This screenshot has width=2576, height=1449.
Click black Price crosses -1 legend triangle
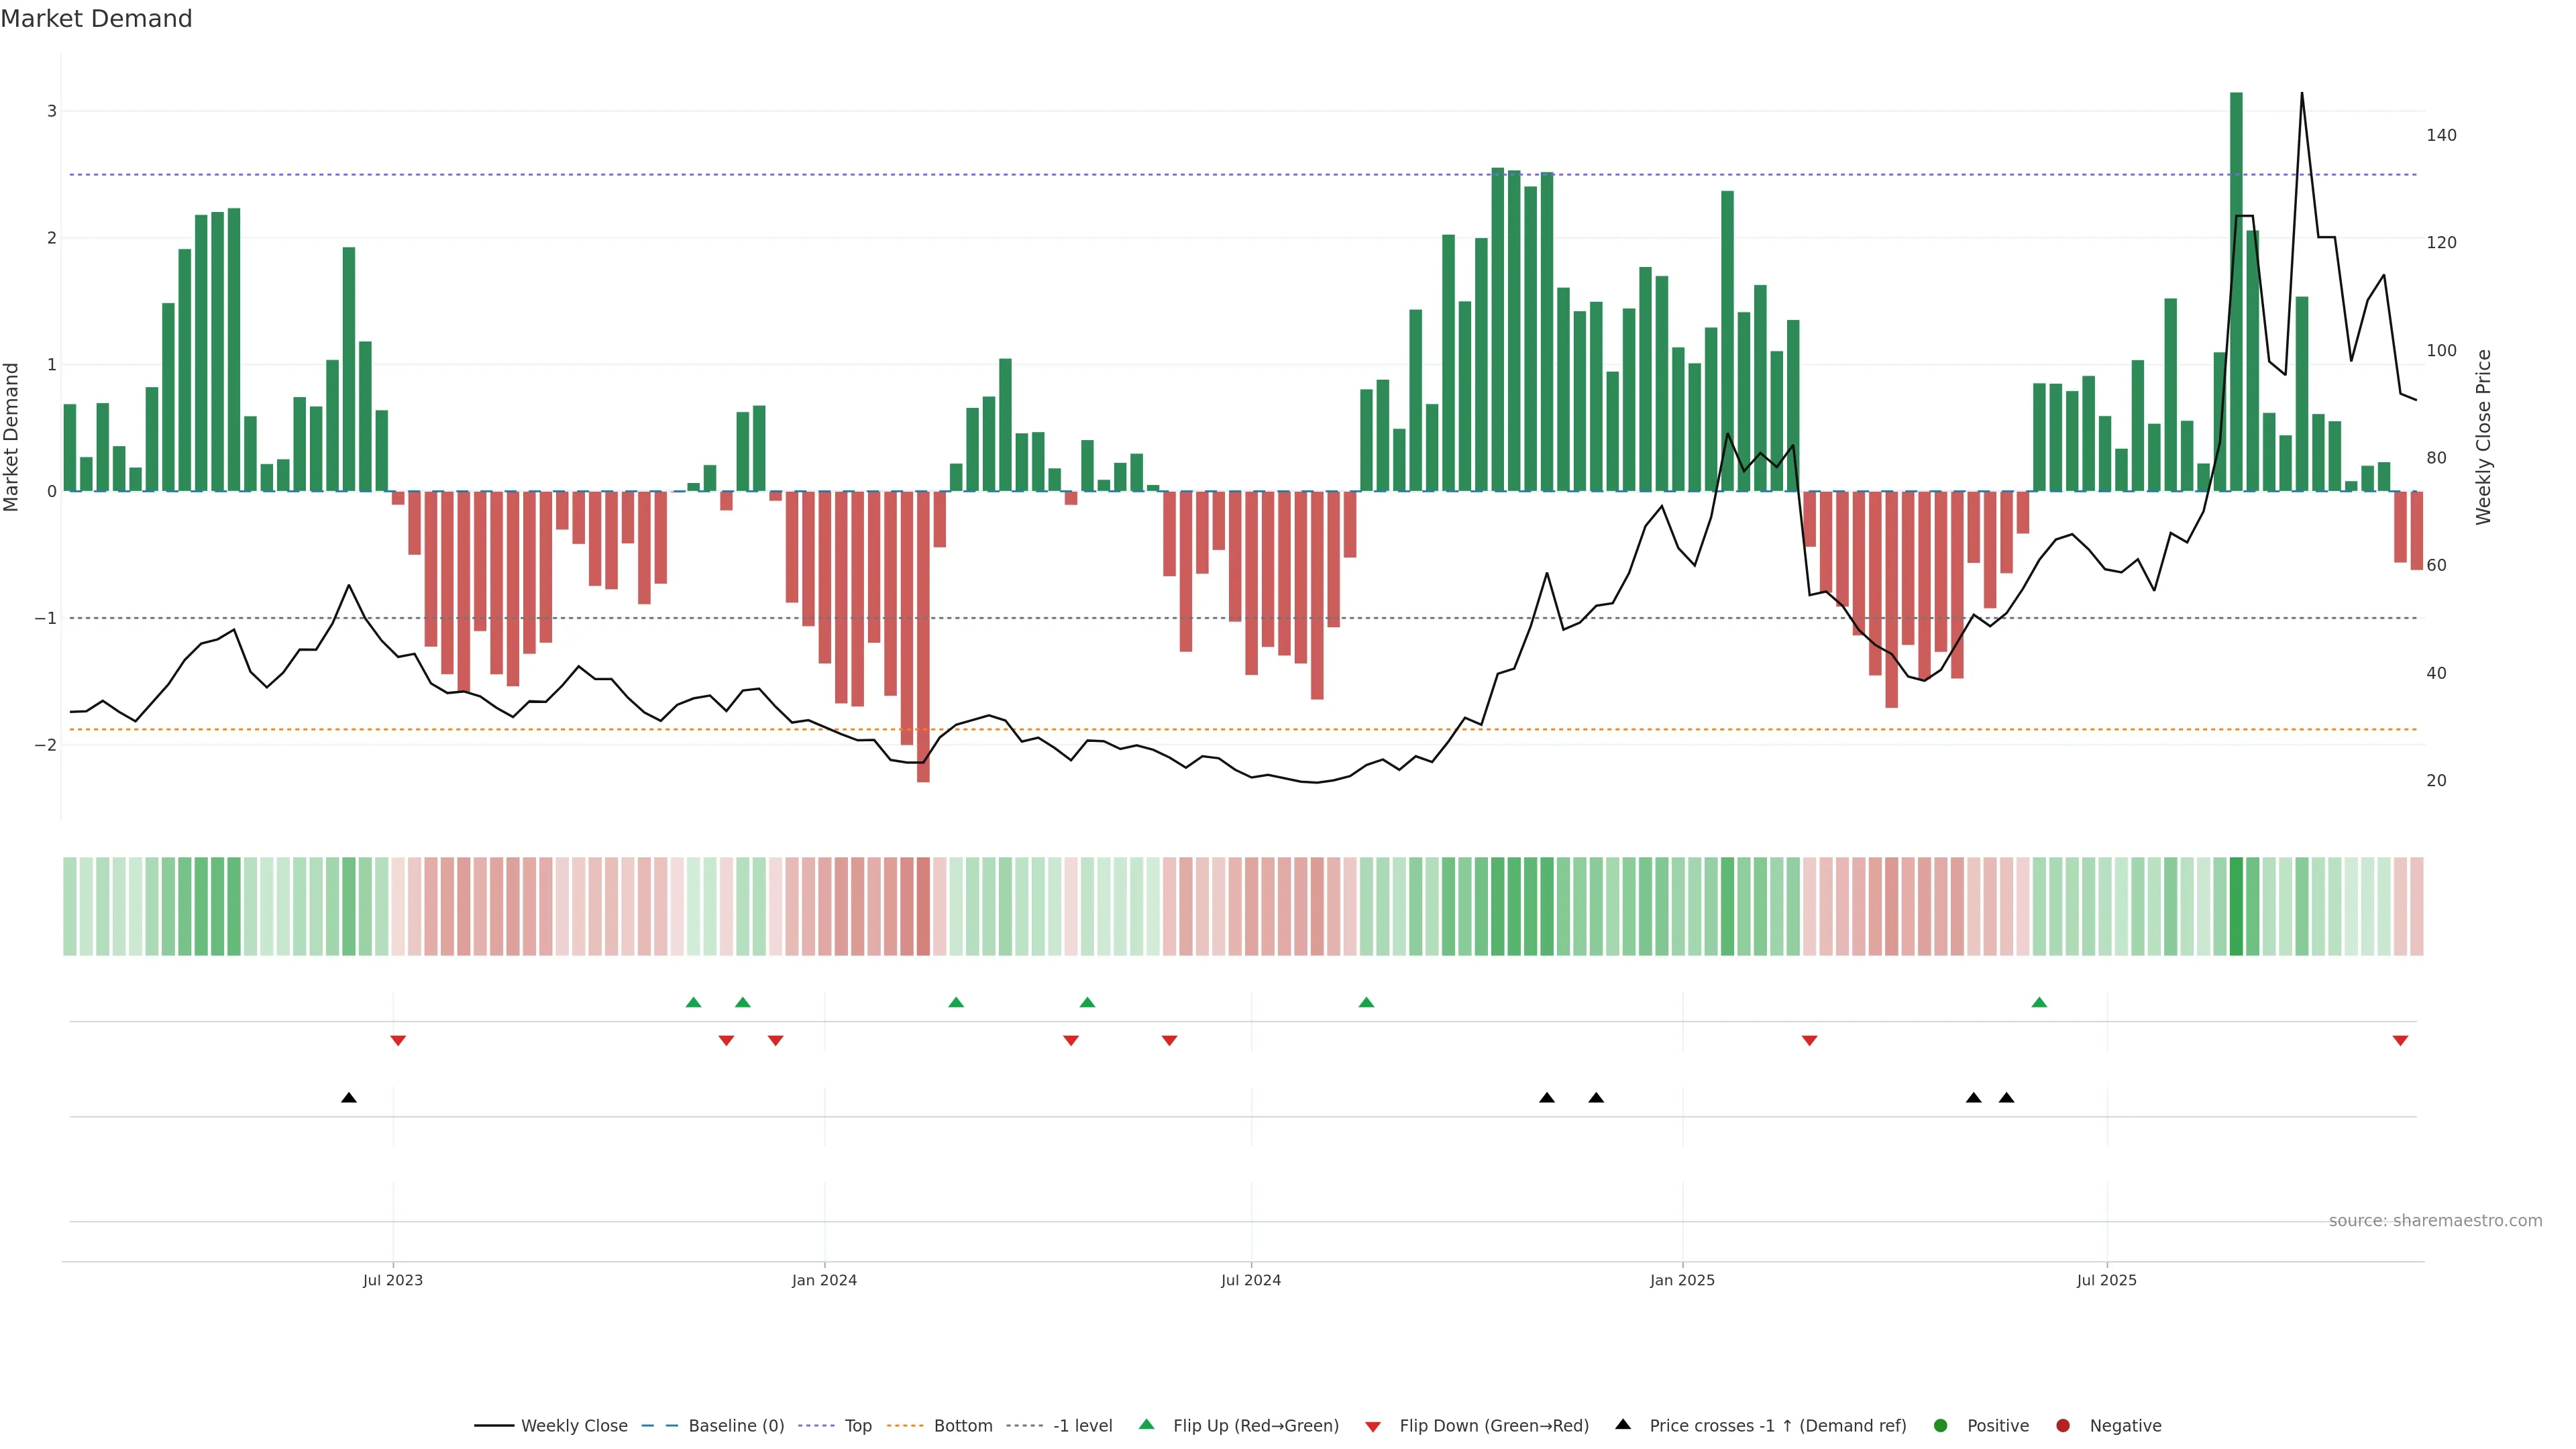pyautogui.click(x=1623, y=1425)
